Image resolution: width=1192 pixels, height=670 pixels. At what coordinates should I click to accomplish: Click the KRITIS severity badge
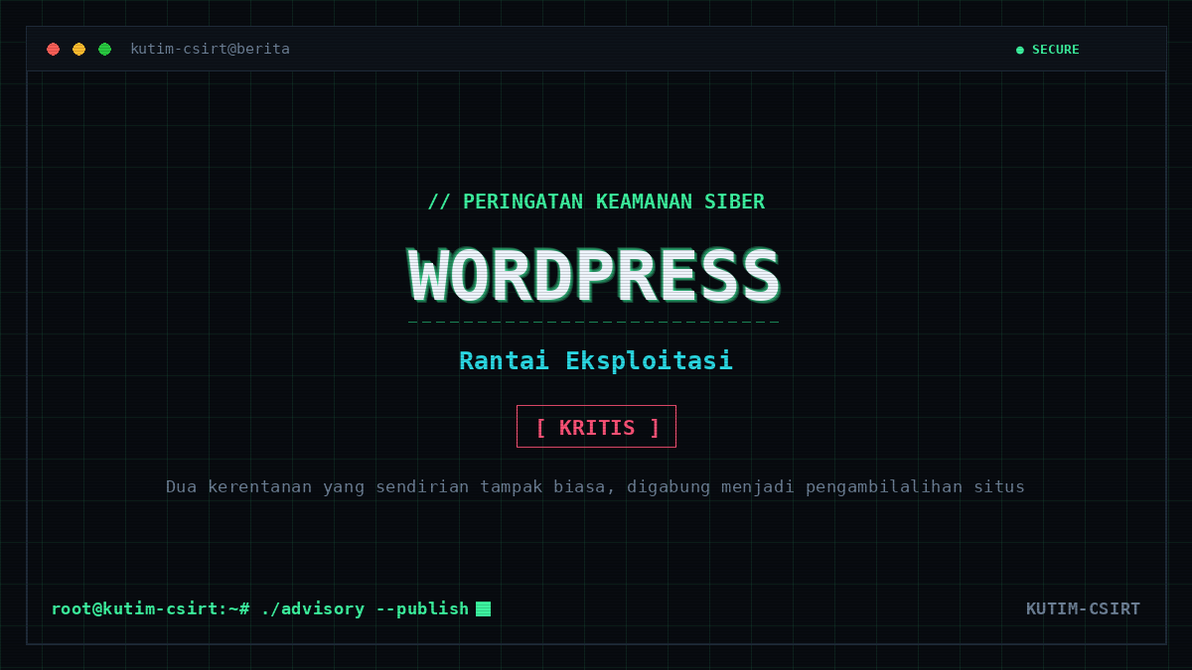point(596,427)
